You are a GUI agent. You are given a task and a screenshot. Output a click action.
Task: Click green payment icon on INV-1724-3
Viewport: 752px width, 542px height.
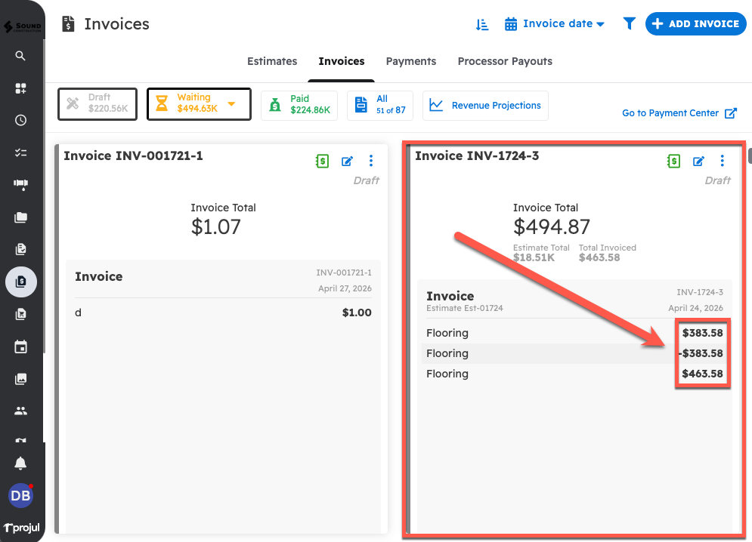click(673, 161)
